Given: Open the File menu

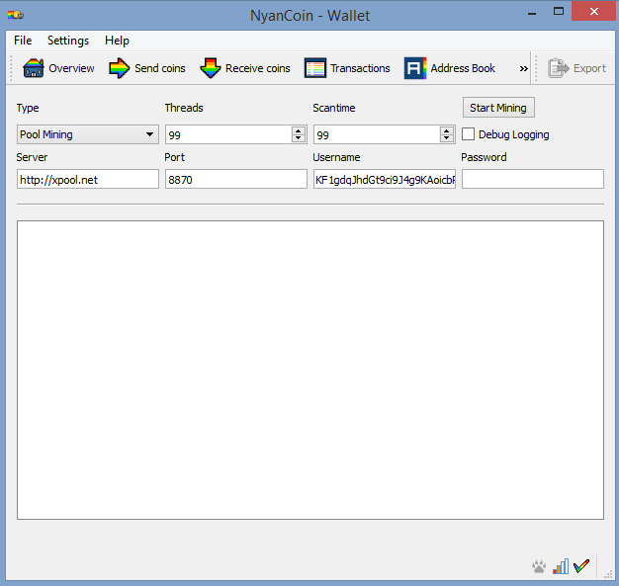Looking at the screenshot, I should (23, 41).
